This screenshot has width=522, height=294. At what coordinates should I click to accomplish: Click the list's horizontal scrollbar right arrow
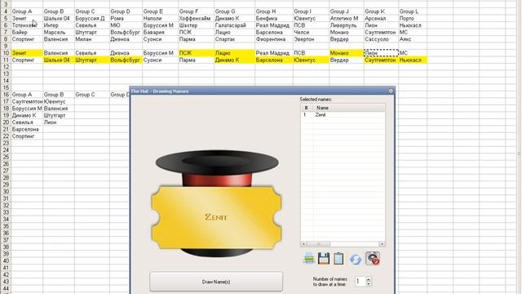click(x=383, y=244)
